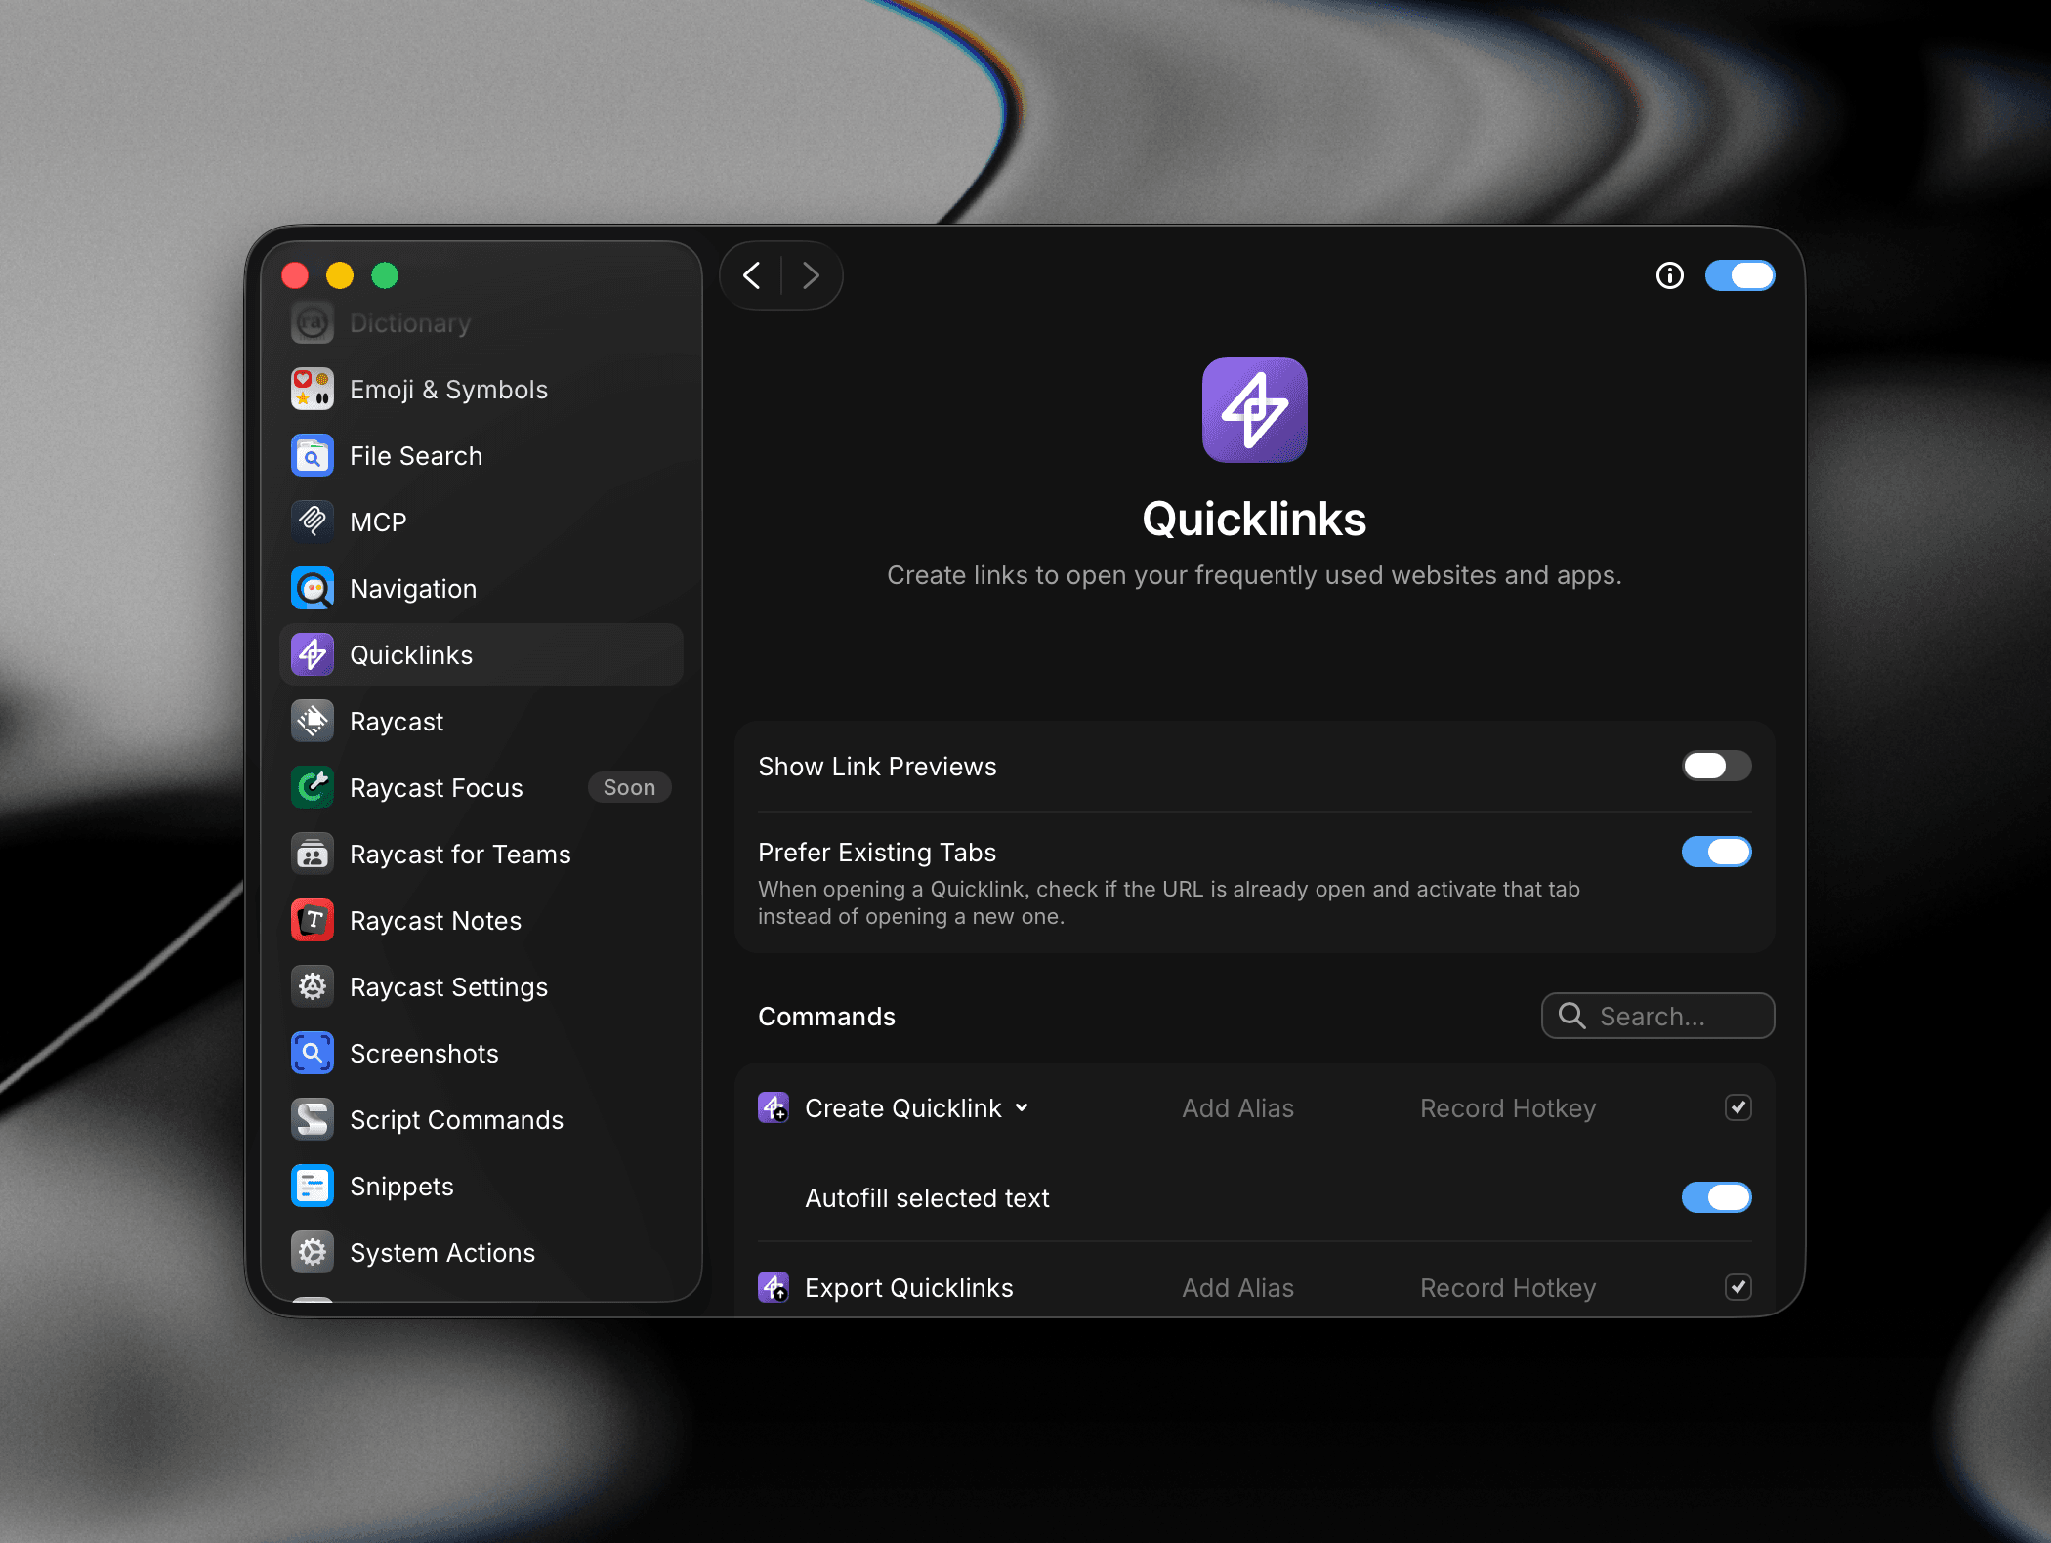Click the Export Quicklinks command icon
The width and height of the screenshot is (2051, 1543).
[x=774, y=1288]
